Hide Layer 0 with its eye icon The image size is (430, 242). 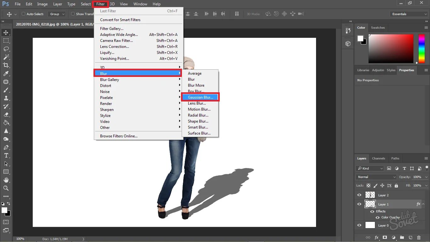point(359,225)
